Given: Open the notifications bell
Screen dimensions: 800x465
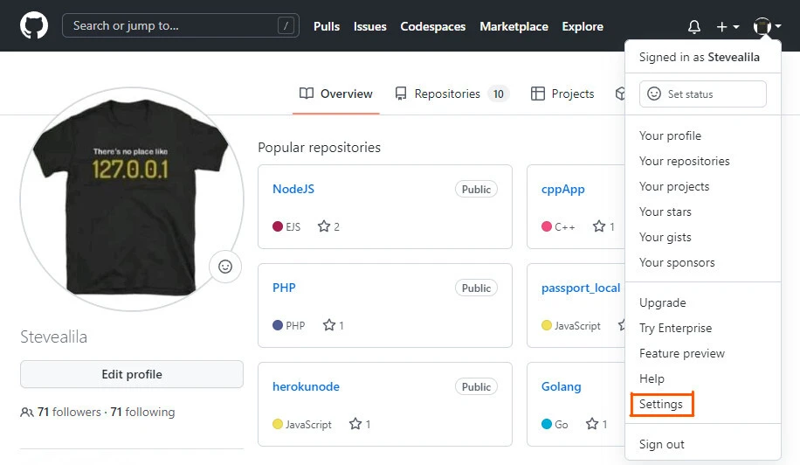Looking at the screenshot, I should 694,26.
